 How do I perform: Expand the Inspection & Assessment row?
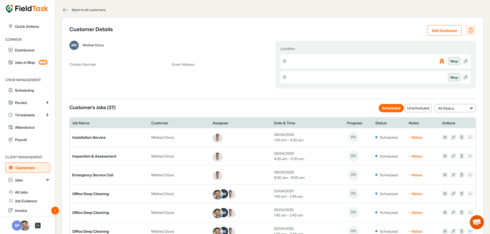pyautogui.click(x=470, y=156)
